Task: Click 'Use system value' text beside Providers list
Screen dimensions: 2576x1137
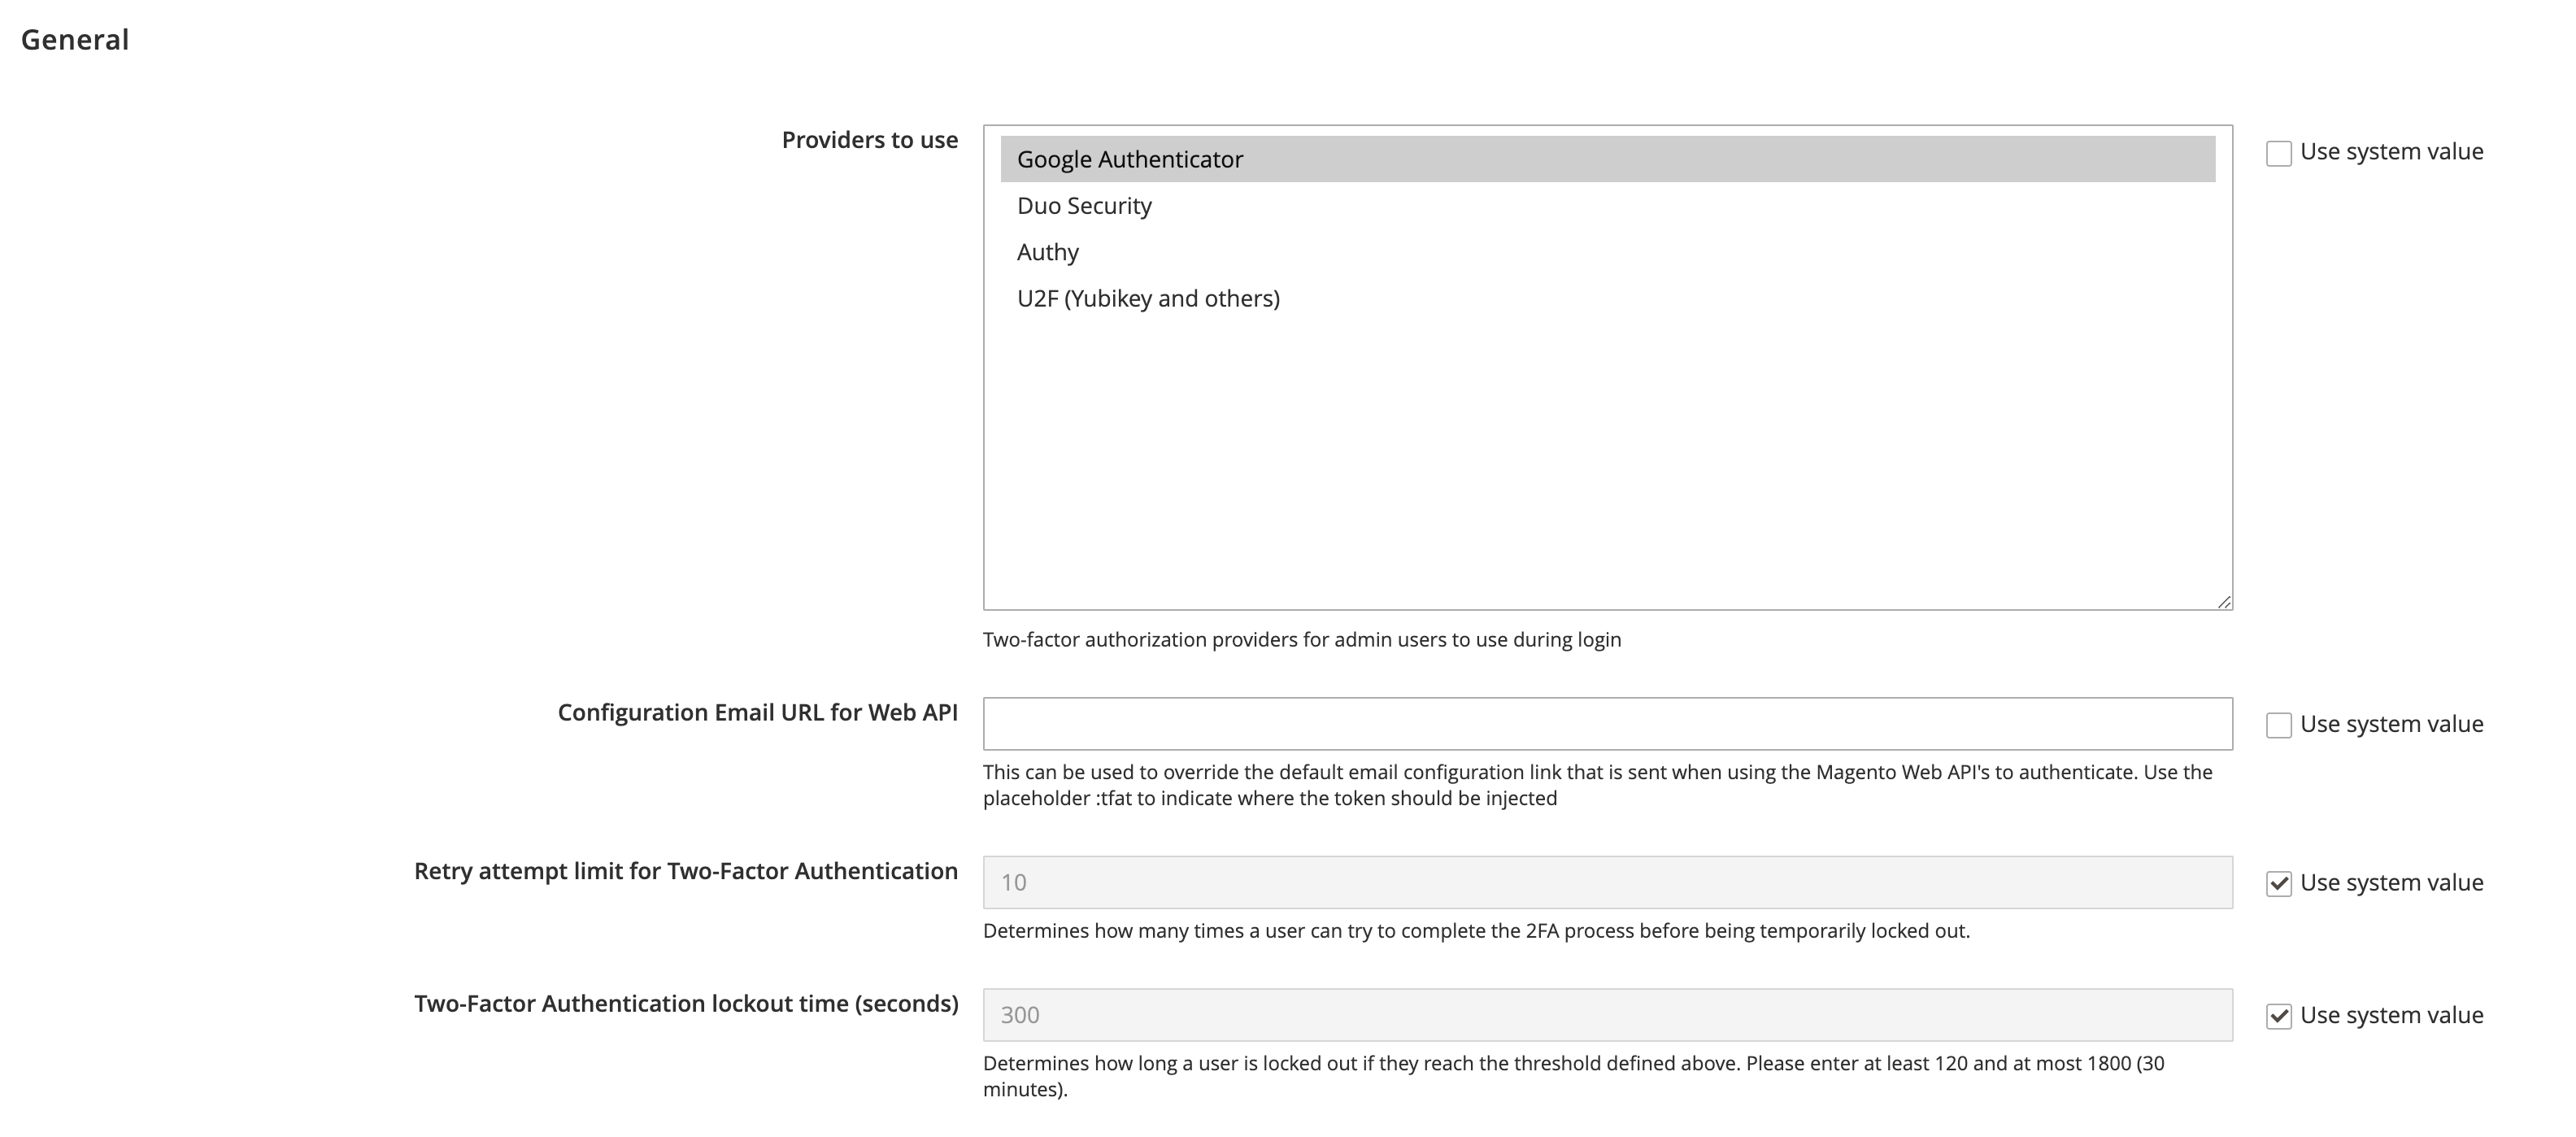Action: point(2391,152)
